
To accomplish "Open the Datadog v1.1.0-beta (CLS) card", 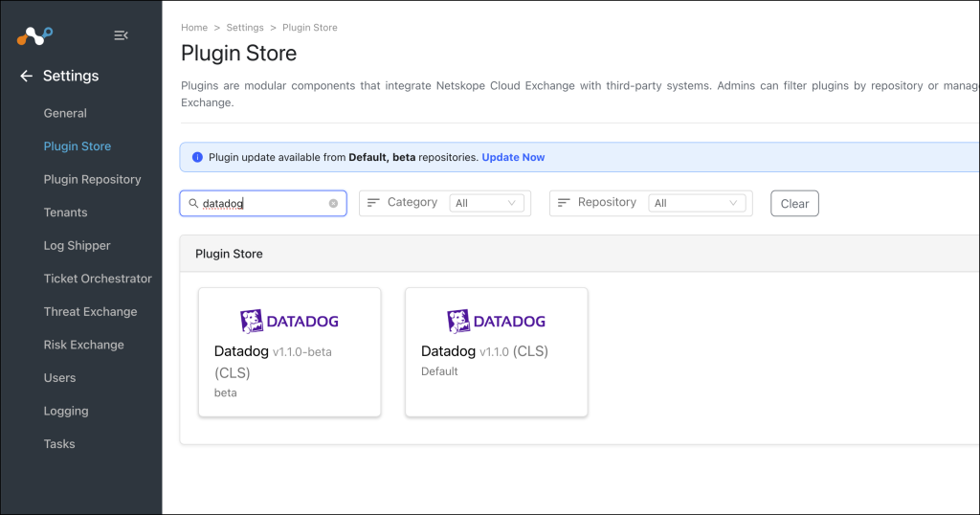I will [x=289, y=352].
